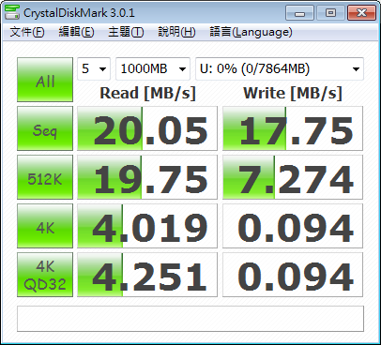
Task: Start the 4K benchmark test
Action: tap(45, 226)
